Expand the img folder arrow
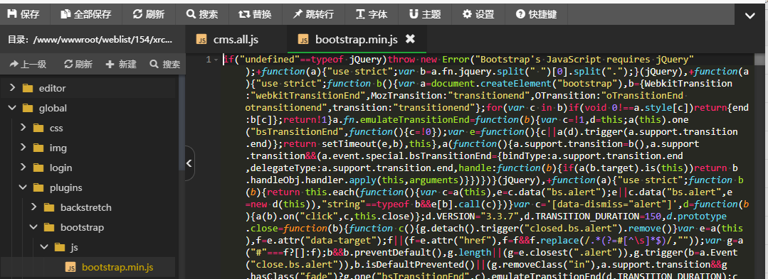Viewport: 768px width, 279px height. pyautogui.click(x=23, y=148)
